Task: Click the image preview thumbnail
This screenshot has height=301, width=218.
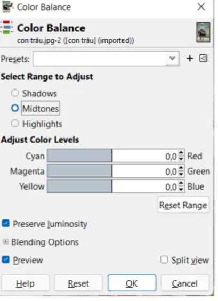Action: (x=203, y=32)
